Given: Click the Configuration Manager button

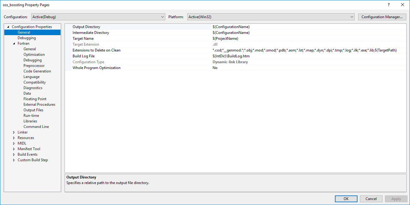Looking at the screenshot, I should [382, 17].
